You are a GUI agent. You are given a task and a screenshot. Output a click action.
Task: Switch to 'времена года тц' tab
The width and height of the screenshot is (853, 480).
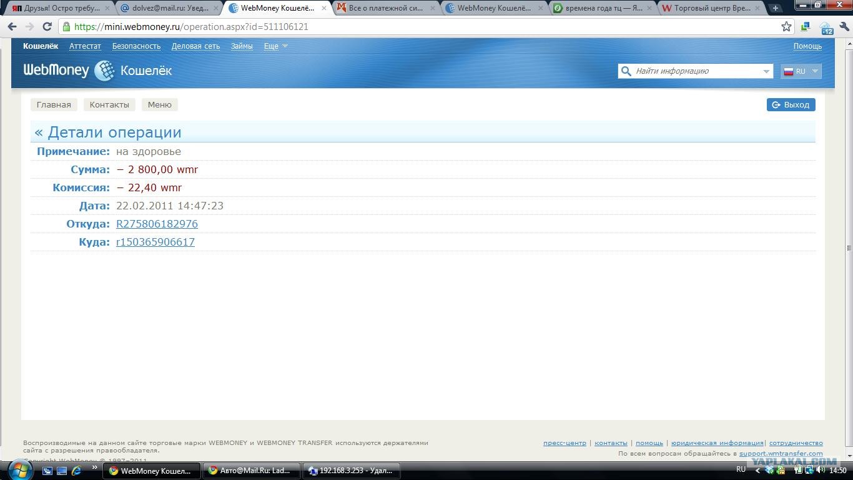pos(601,8)
